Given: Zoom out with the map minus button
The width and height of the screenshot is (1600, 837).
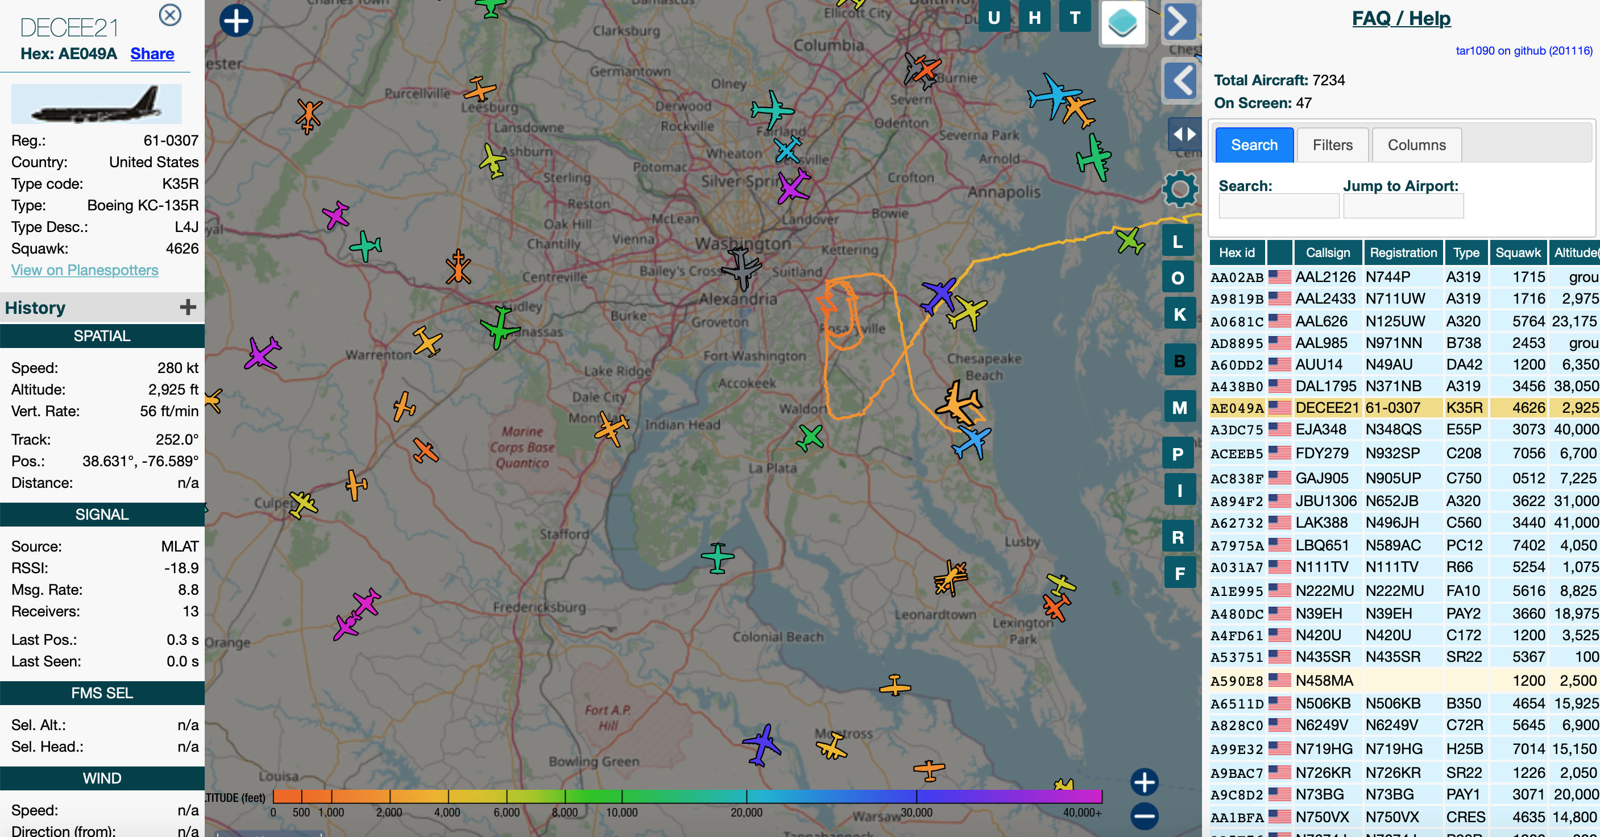Looking at the screenshot, I should (1144, 816).
